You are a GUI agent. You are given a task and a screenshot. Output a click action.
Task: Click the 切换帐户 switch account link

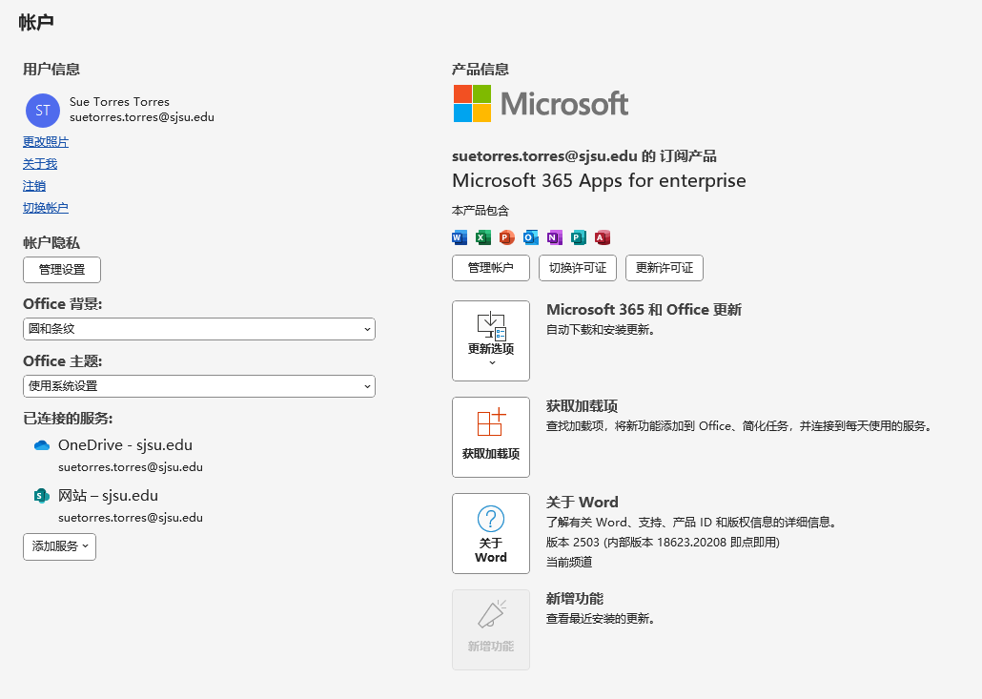[x=46, y=208]
